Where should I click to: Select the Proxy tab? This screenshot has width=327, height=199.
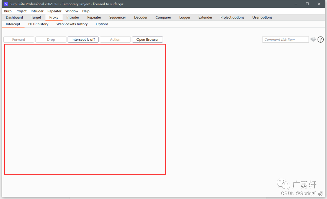tap(54, 18)
